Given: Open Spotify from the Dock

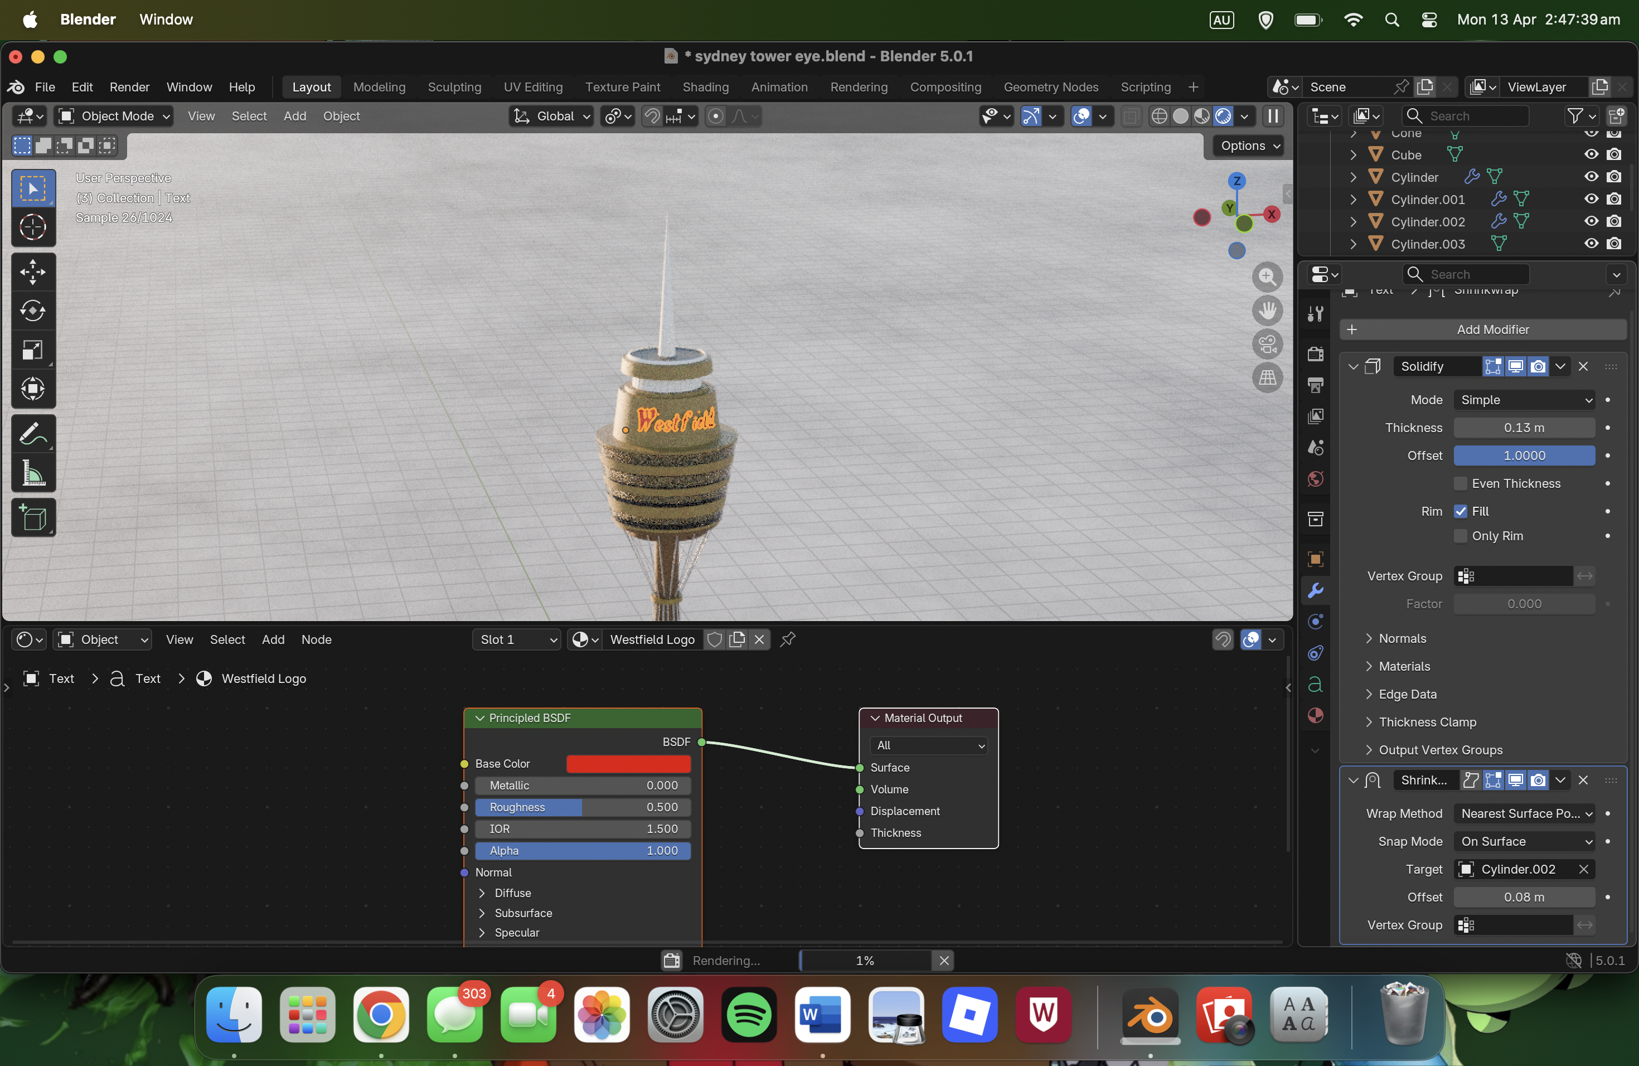Looking at the screenshot, I should (x=749, y=1015).
